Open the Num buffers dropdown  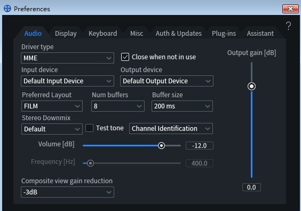[x=118, y=106]
